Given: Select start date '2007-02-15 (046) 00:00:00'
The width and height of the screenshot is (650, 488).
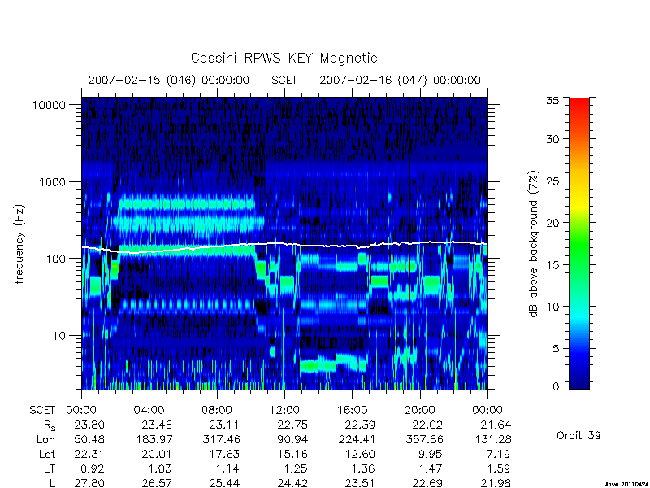Looking at the screenshot, I should tap(169, 80).
